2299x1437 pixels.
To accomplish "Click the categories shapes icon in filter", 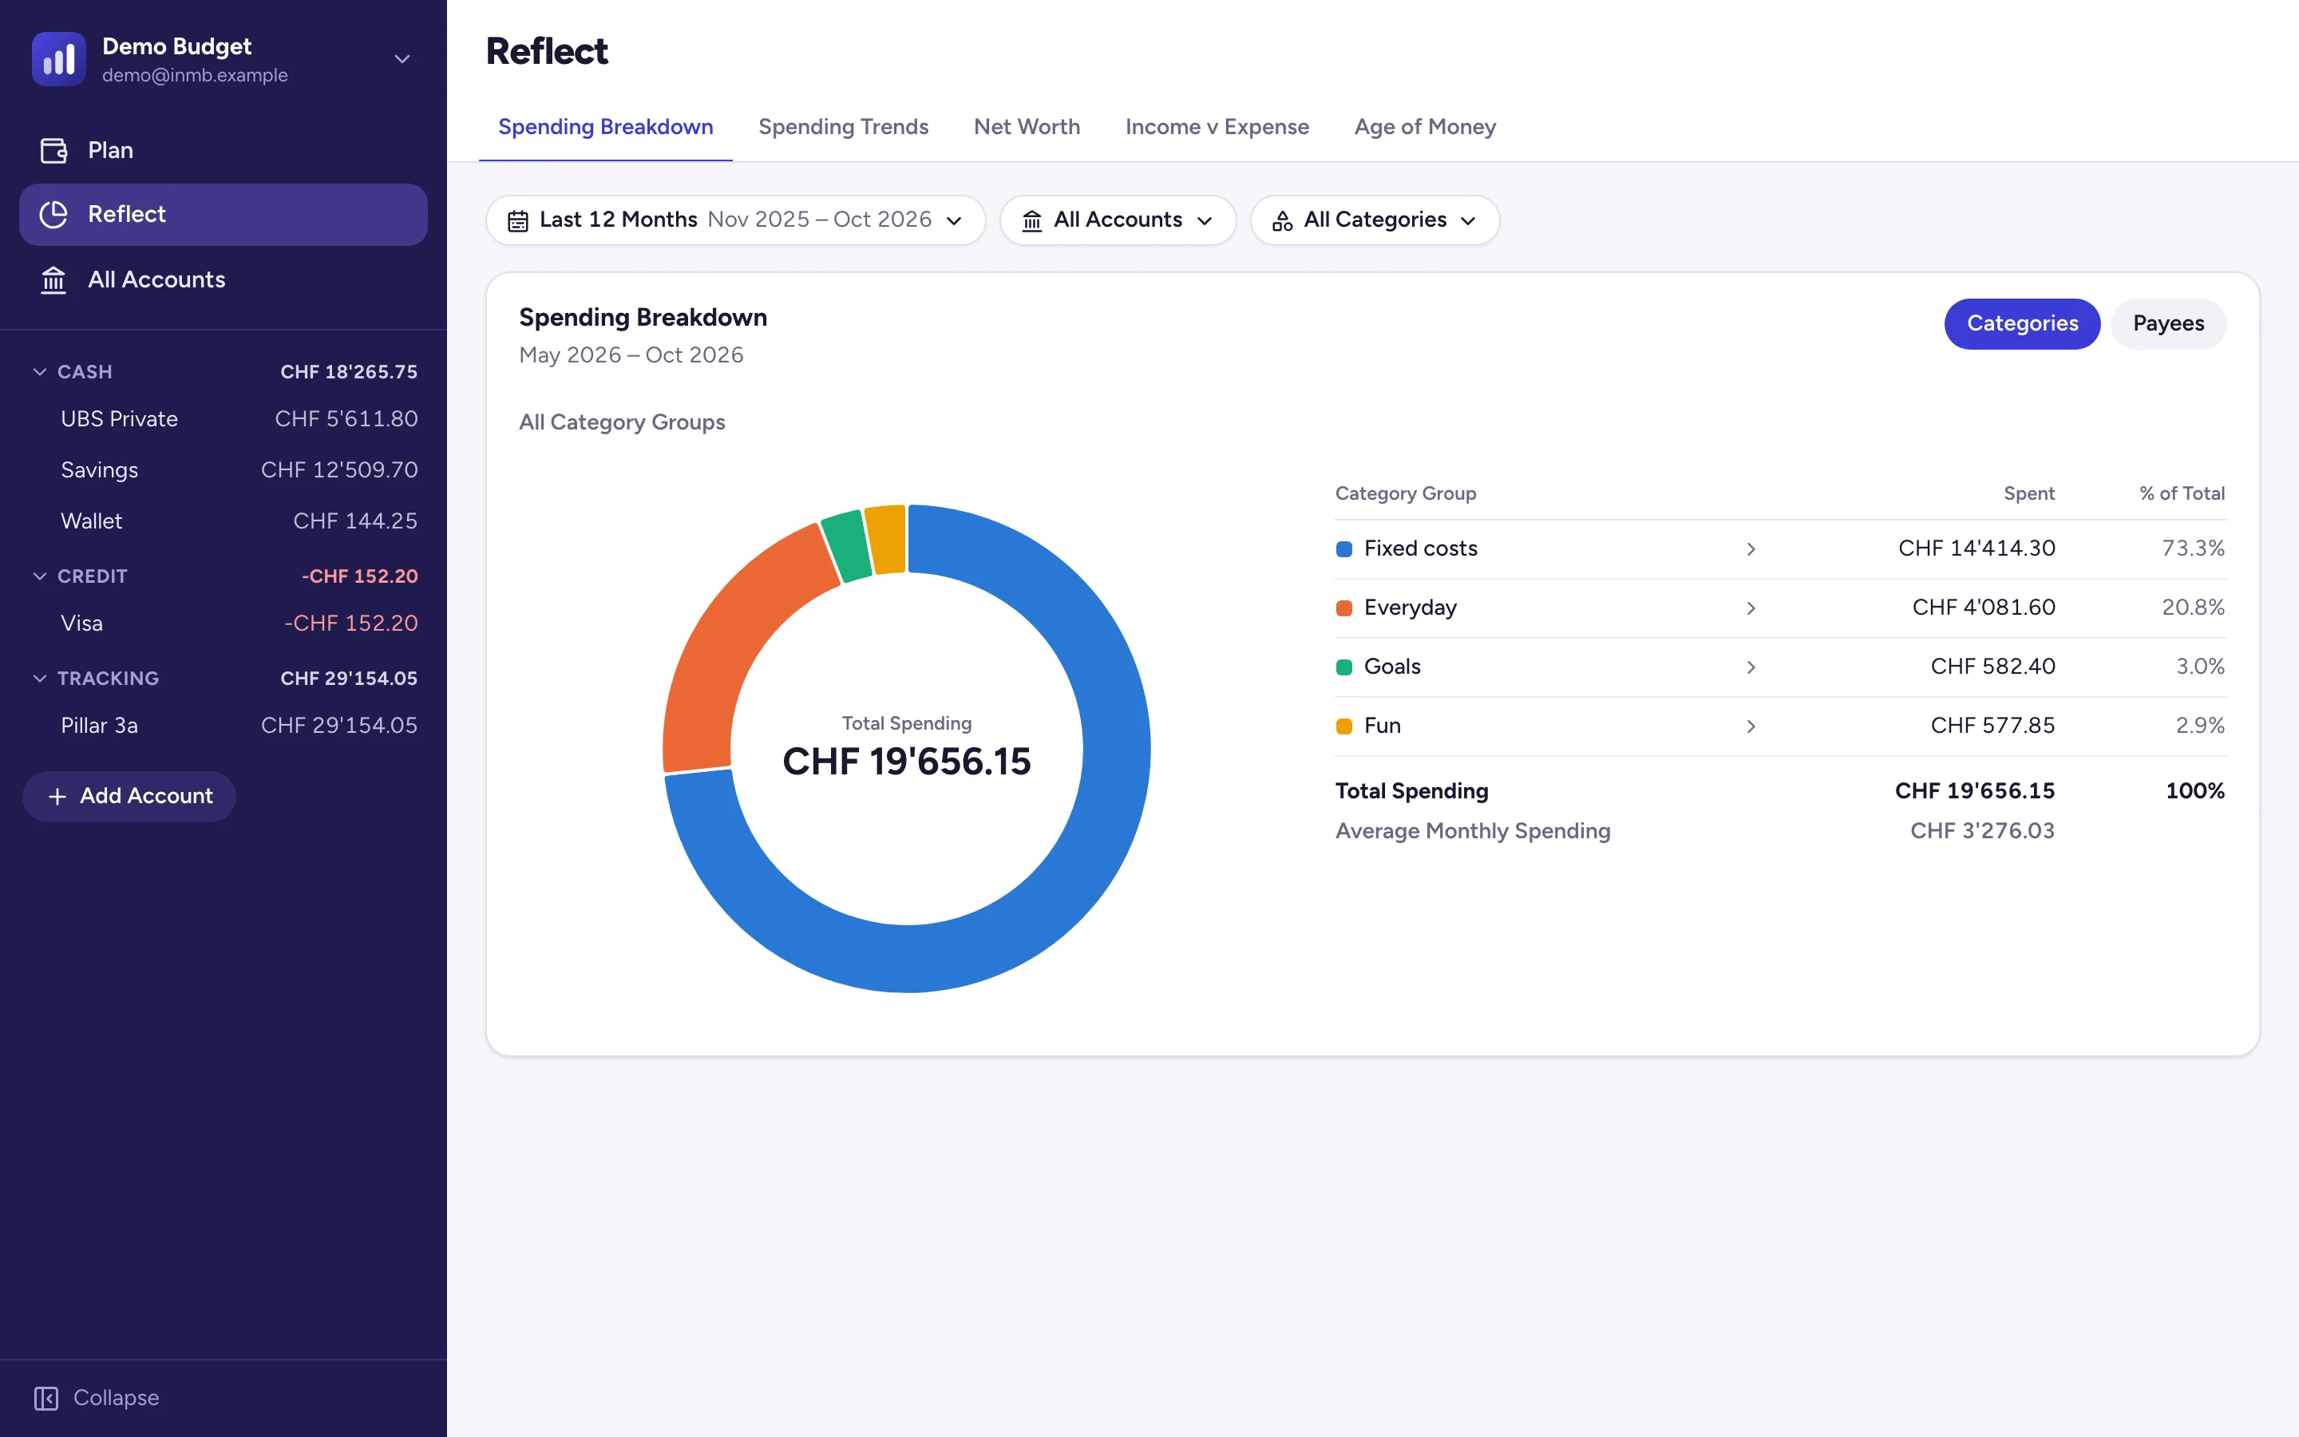I will [x=1283, y=220].
